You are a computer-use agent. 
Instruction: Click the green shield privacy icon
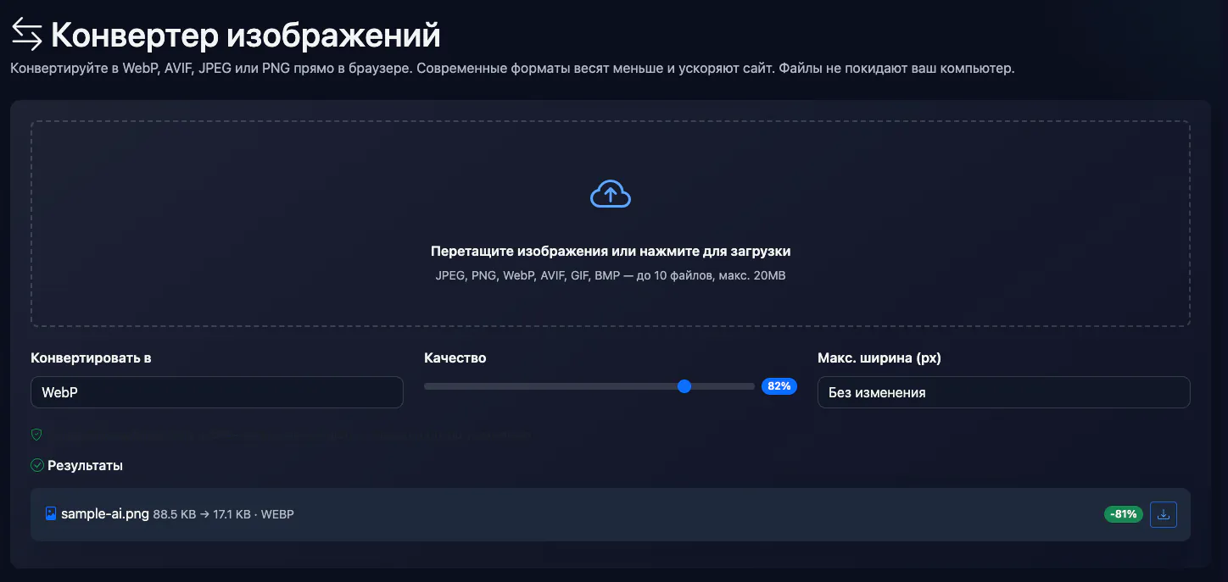(36, 435)
